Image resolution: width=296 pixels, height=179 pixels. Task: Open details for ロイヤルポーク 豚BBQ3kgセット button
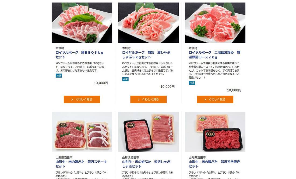point(82,99)
